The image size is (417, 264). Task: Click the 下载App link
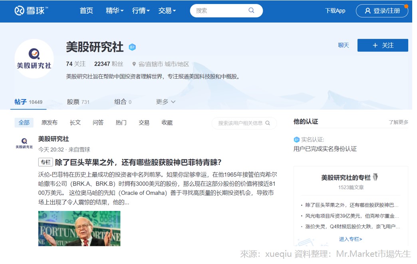click(335, 11)
